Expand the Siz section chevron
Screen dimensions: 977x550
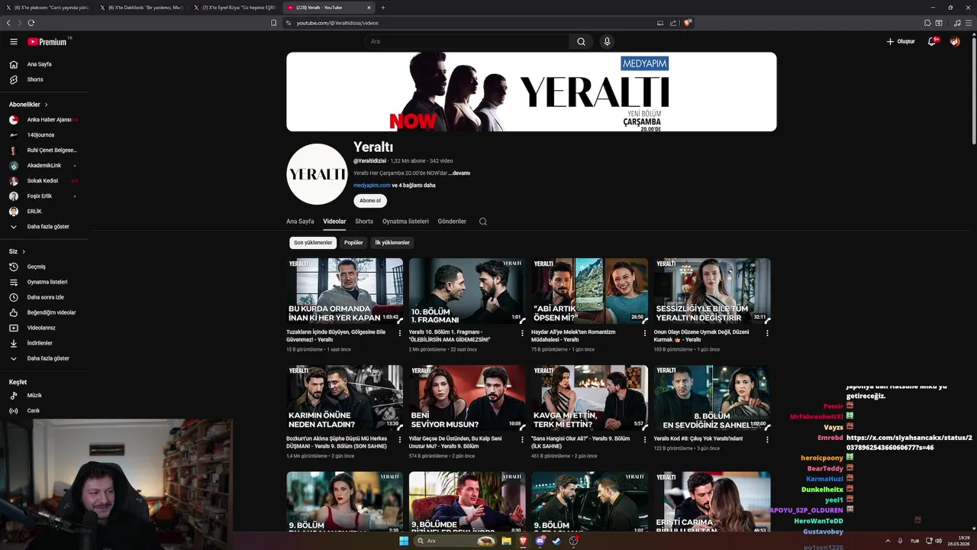[24, 251]
